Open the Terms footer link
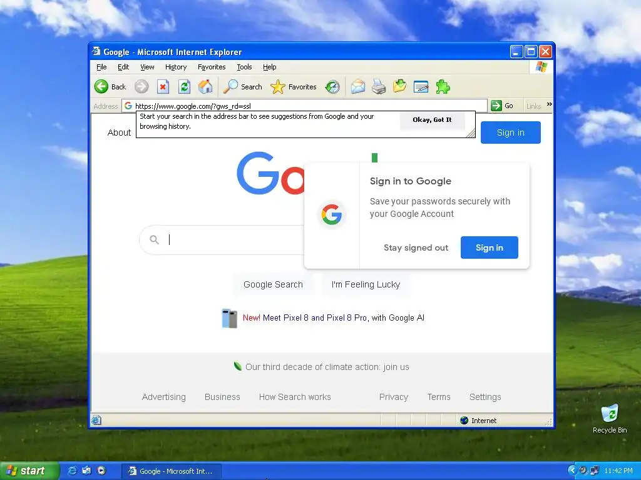641x480 pixels. coord(439,397)
